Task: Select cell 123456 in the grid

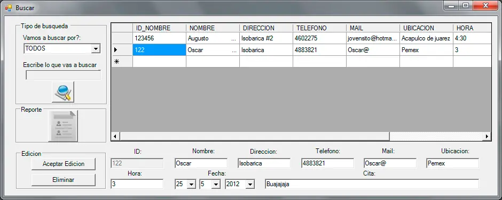Action: pyautogui.click(x=159, y=38)
